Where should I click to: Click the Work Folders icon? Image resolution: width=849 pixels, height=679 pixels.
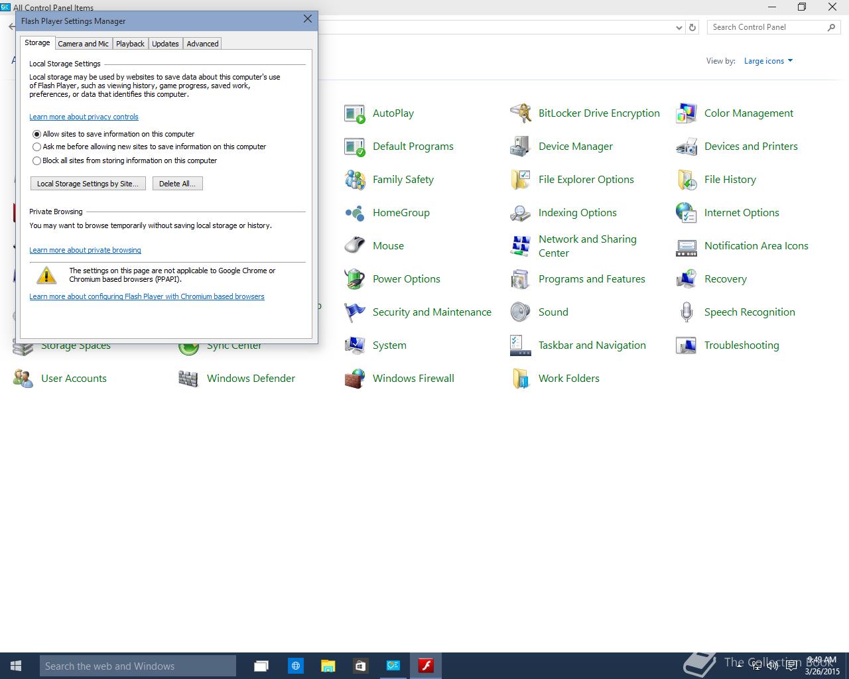point(521,379)
